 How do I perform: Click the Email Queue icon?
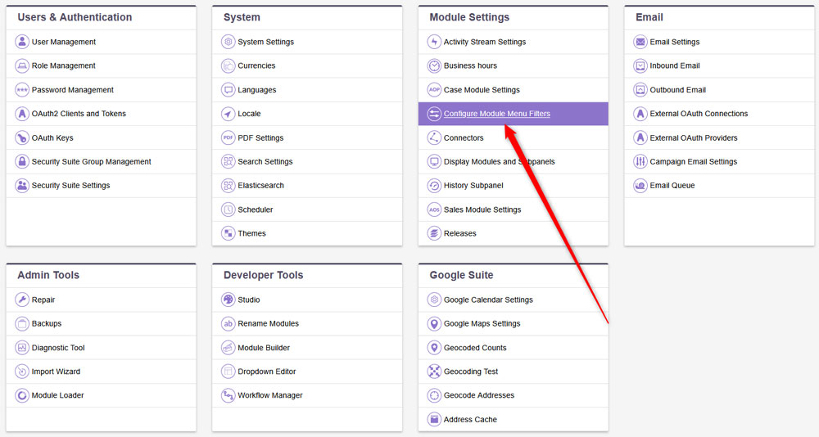pyautogui.click(x=640, y=185)
